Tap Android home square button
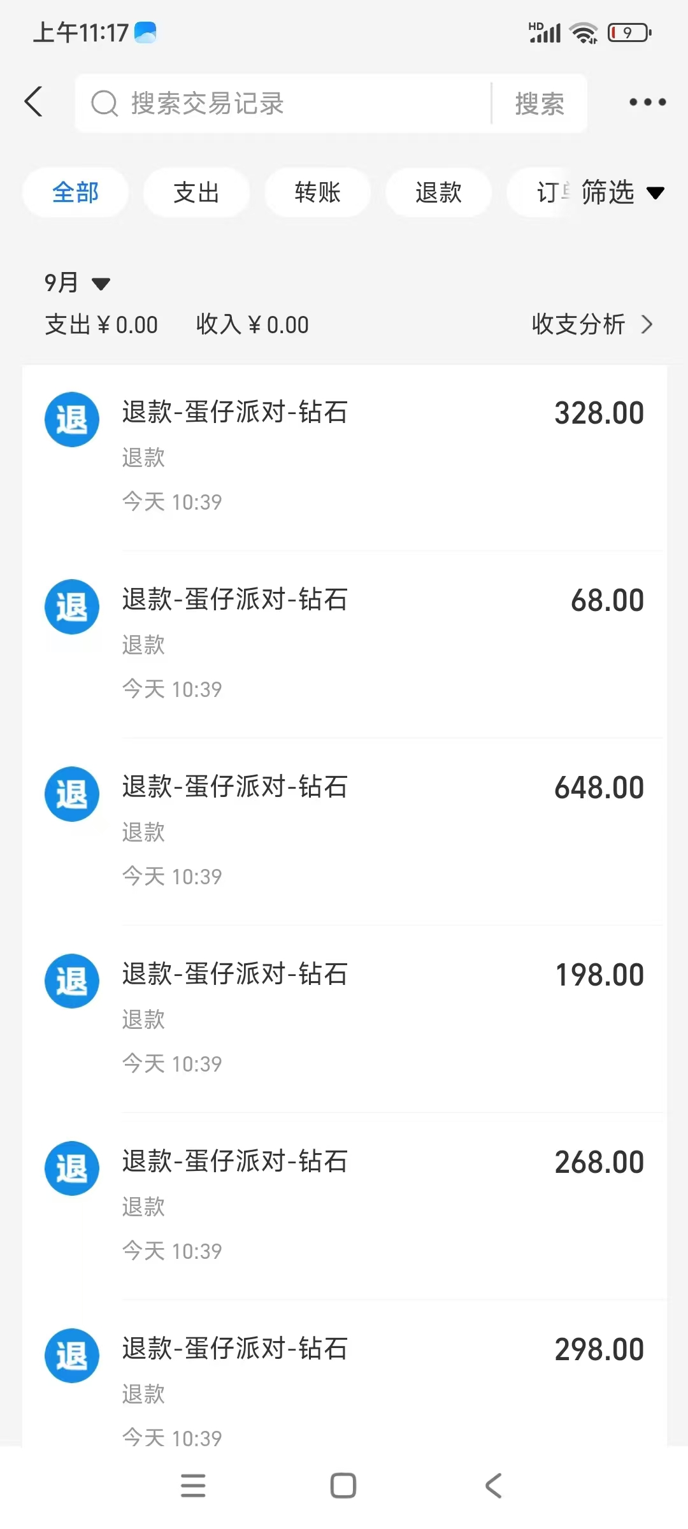This screenshot has height=1529, width=688. [343, 1486]
